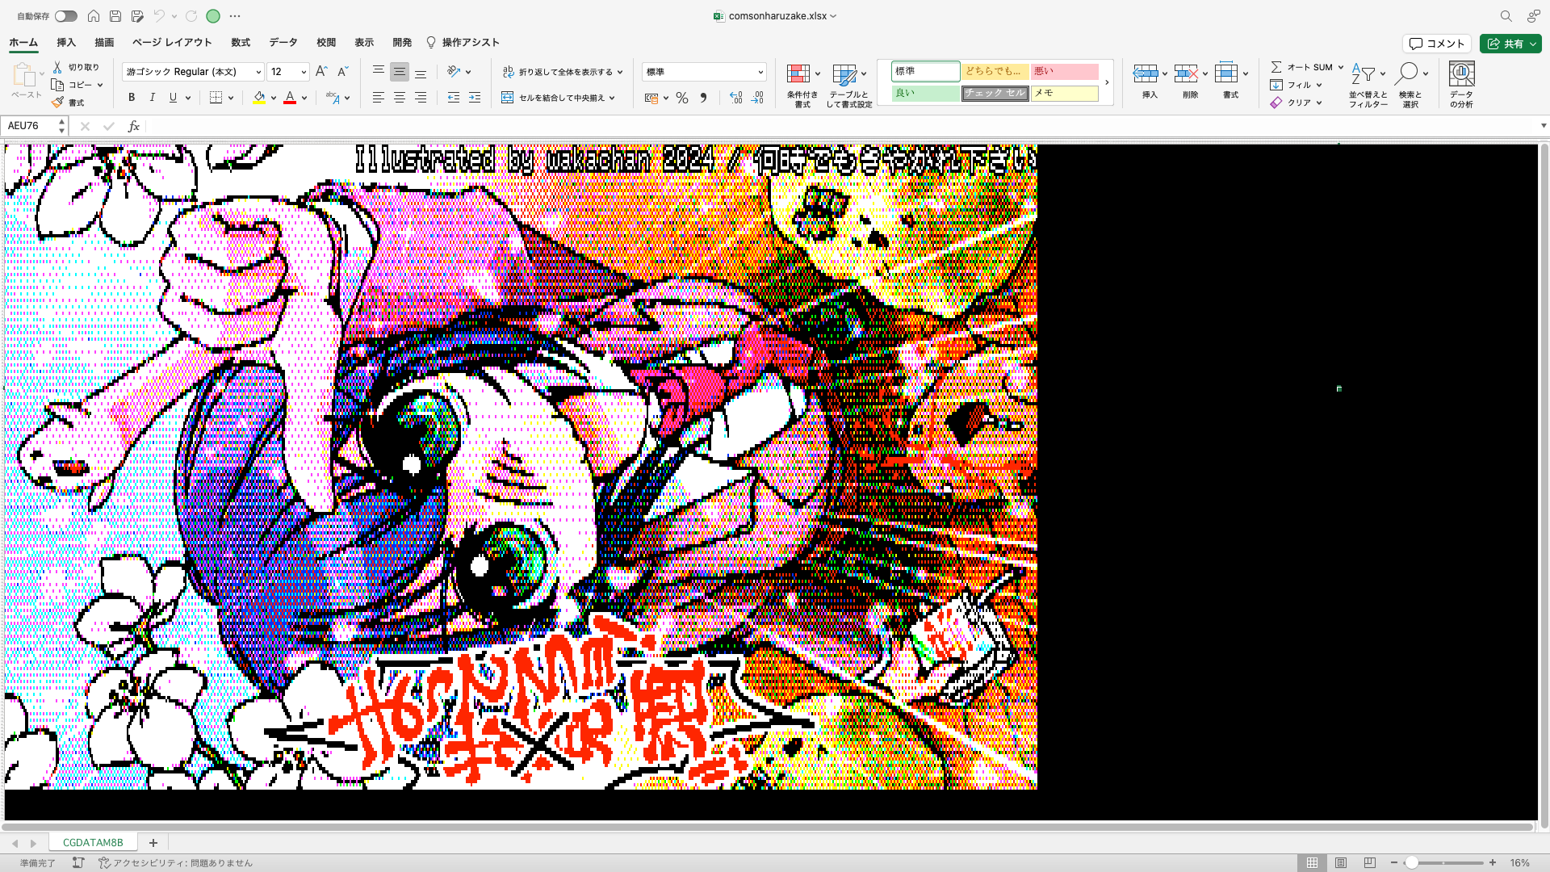Toggle middle vertical alignment
Viewport: 1550px width, 872px height.
[x=399, y=72]
